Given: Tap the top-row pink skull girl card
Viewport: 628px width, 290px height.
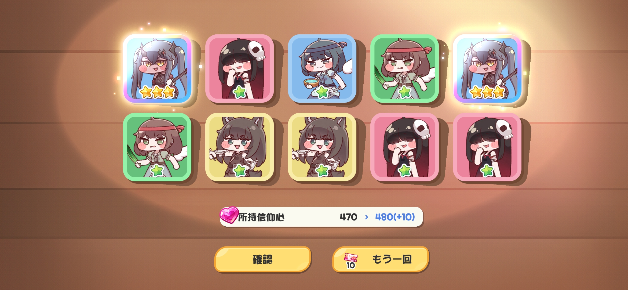Looking at the screenshot, I should (240, 68).
